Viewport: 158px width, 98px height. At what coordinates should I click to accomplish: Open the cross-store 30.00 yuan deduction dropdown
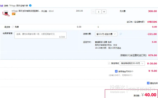pyautogui.click(x=132, y=63)
